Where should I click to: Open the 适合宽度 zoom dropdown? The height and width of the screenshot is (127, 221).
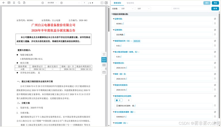click(x=52, y=3)
